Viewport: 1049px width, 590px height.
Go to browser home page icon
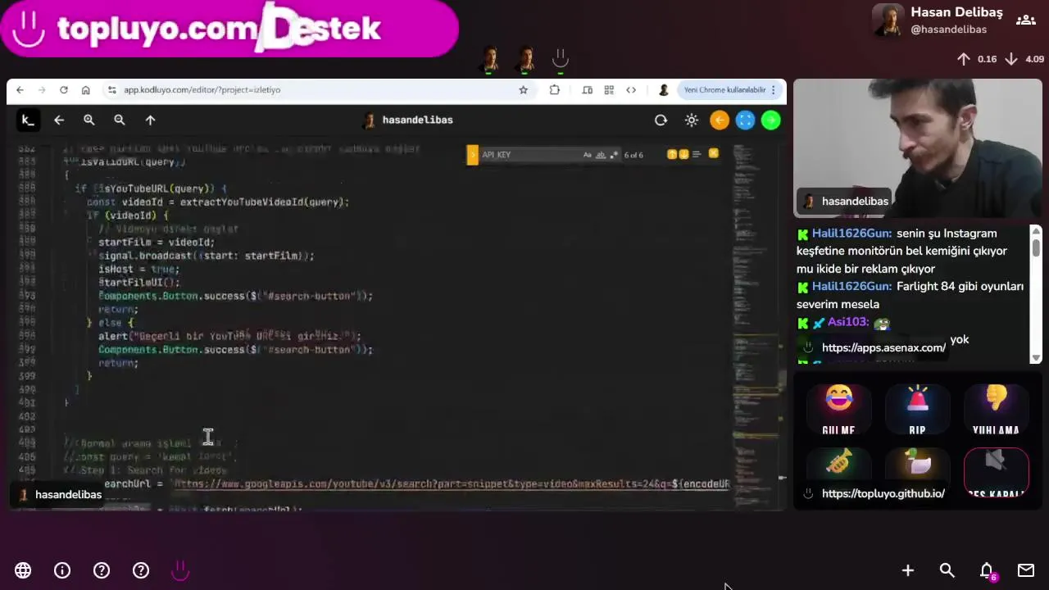[x=85, y=90]
